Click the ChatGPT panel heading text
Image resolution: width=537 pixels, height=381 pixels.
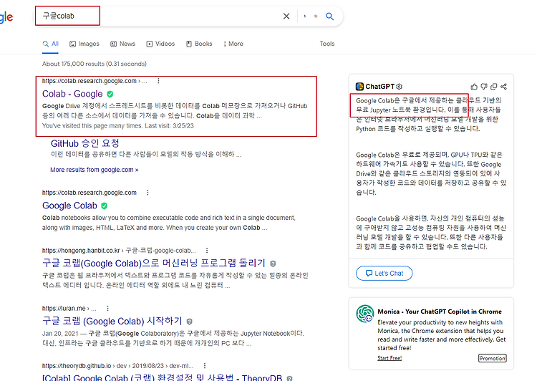[x=379, y=87]
